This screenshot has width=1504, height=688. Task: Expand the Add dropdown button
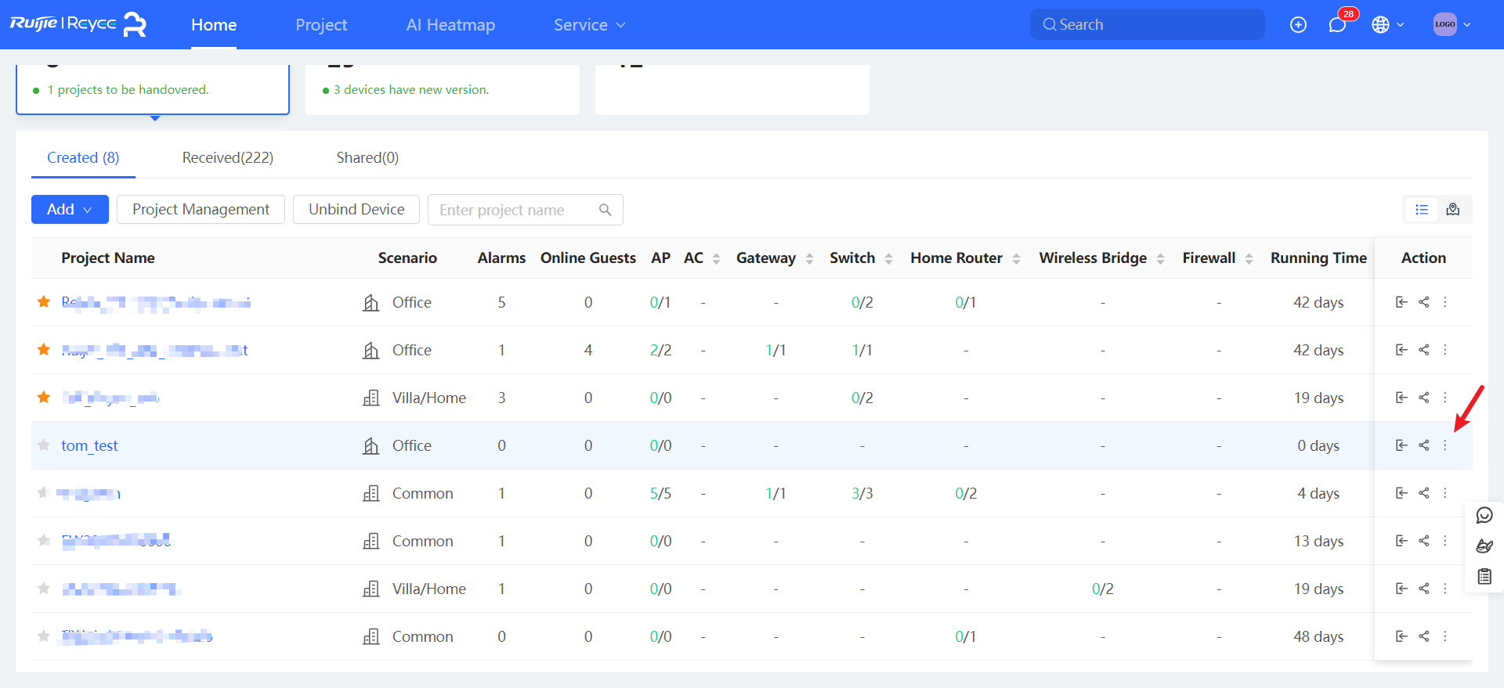pyautogui.click(x=70, y=210)
